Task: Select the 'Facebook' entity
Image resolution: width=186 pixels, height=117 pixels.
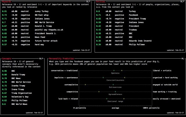Action: [x=133, y=15]
